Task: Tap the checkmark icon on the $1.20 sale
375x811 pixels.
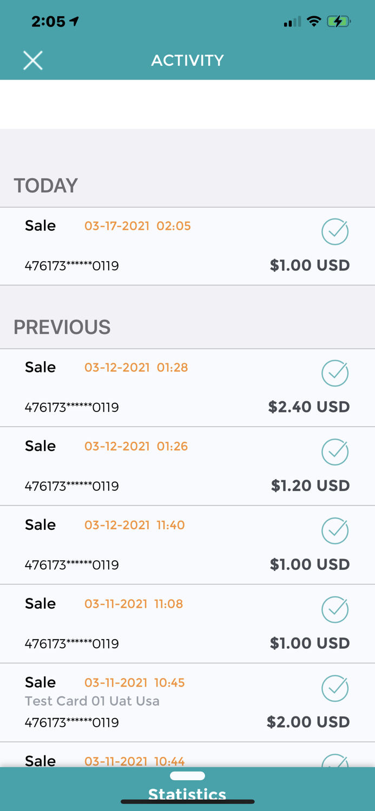Action: tap(334, 452)
